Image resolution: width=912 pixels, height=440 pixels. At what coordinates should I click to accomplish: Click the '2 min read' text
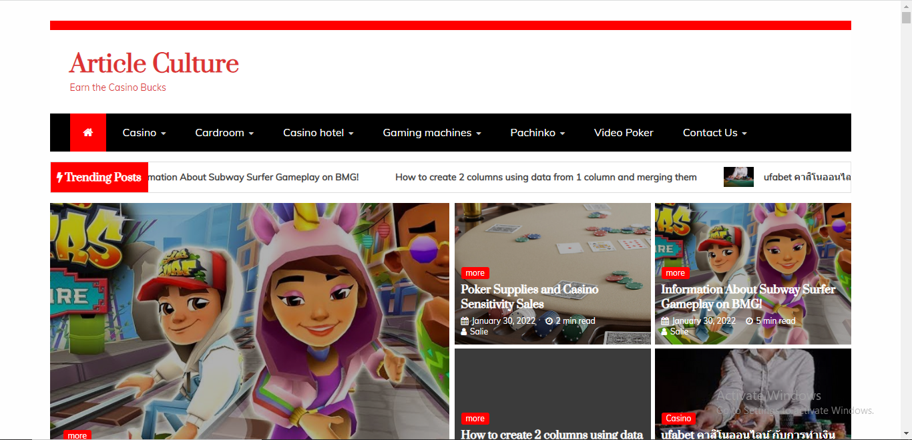coord(576,321)
